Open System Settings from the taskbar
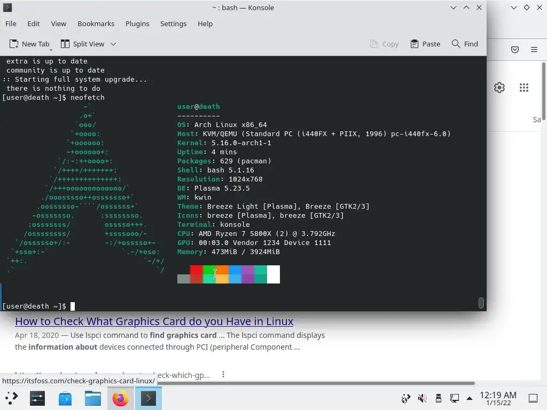This screenshot has width=547, height=410. coord(37,398)
